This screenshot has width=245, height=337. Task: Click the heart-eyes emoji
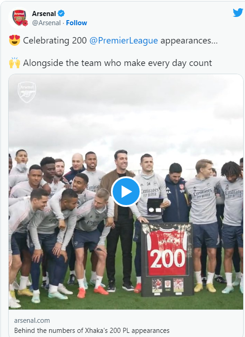pyautogui.click(x=15, y=40)
